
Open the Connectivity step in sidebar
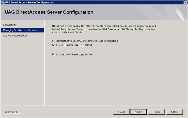pos(10,25)
